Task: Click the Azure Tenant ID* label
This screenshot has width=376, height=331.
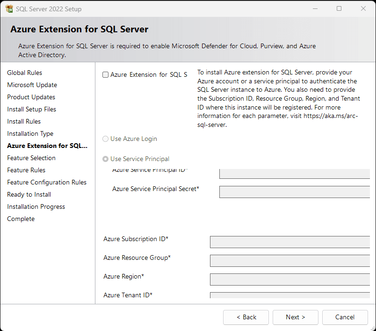Action: [x=128, y=295]
